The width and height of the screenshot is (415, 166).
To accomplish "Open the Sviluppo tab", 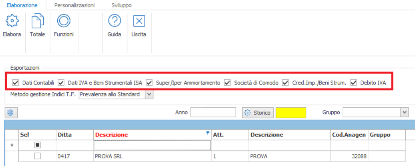I will 121,5.
